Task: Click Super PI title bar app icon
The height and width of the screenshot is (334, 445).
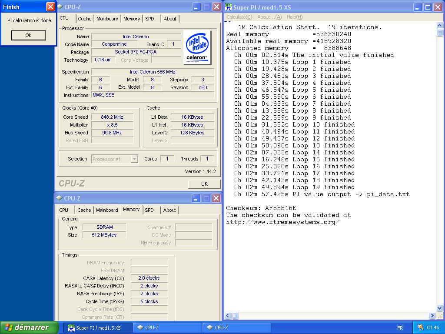Action: 228,7
